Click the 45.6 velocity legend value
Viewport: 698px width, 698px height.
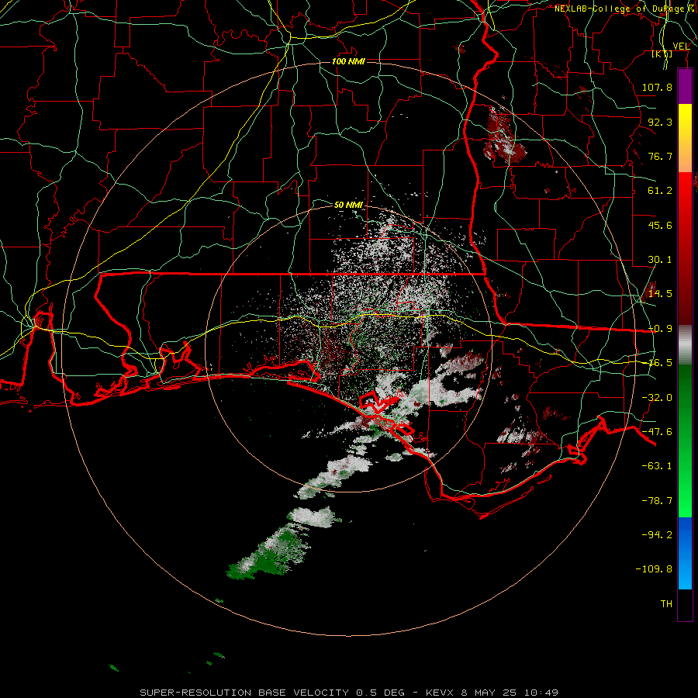point(660,225)
